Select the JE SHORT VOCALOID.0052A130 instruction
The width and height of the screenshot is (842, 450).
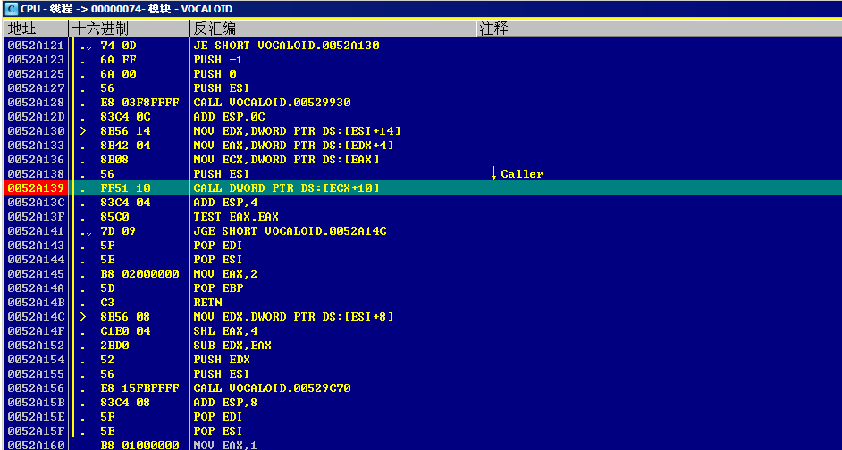point(286,46)
